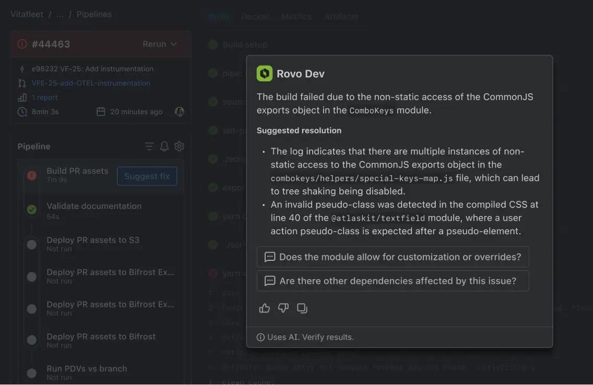Ask about other dependencies affected
The width and height of the screenshot is (593, 385).
(393, 281)
